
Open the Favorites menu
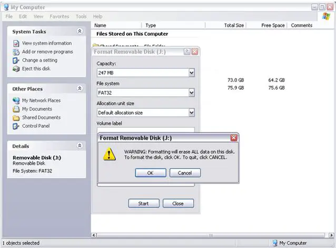click(60, 16)
